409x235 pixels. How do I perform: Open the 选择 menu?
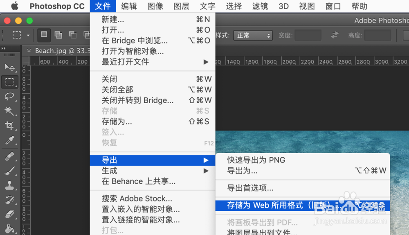point(234,6)
